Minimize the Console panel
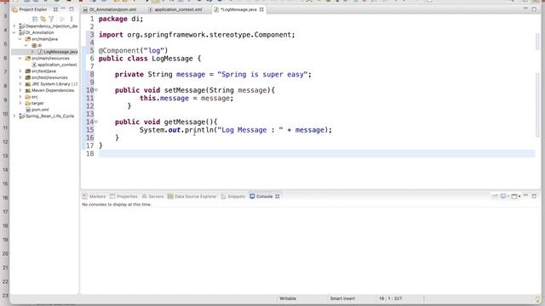Screen dimensions: 545x306 [525, 195]
